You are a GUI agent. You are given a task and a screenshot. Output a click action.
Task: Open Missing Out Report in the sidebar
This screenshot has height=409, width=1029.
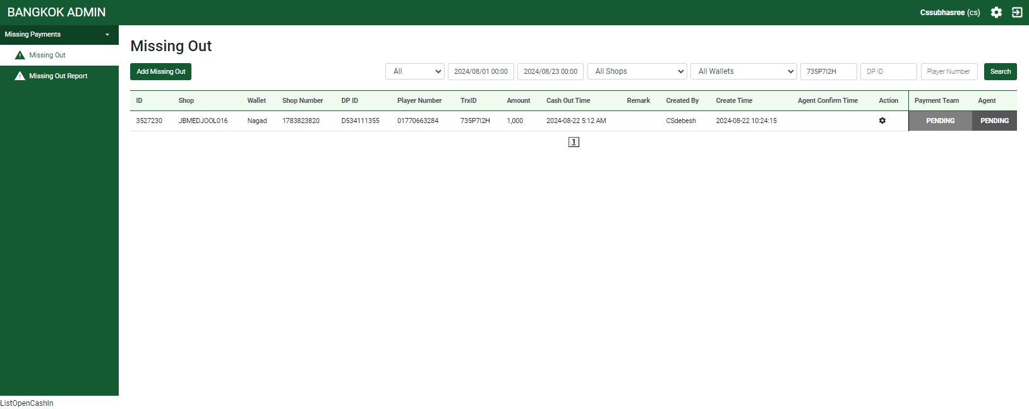[x=58, y=76]
